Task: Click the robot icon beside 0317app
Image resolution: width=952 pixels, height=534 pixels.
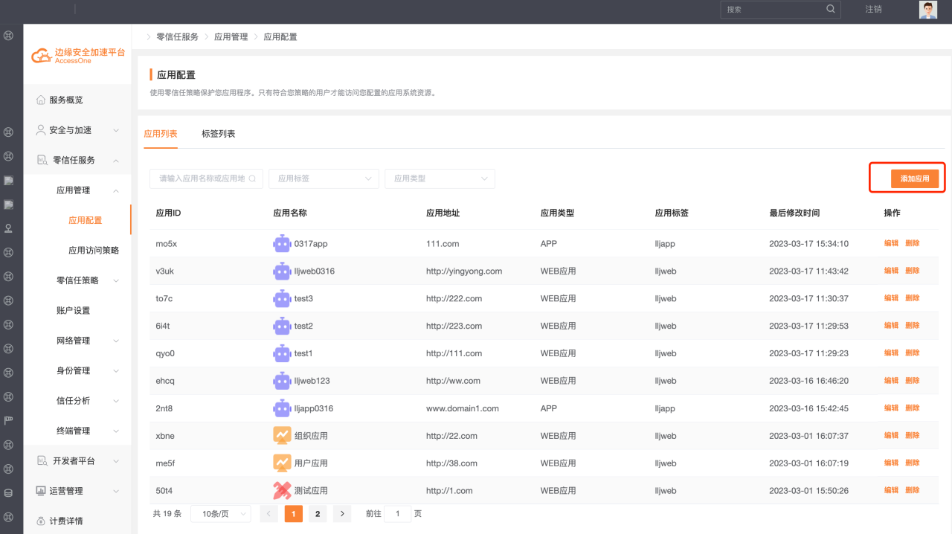Action: pos(282,243)
